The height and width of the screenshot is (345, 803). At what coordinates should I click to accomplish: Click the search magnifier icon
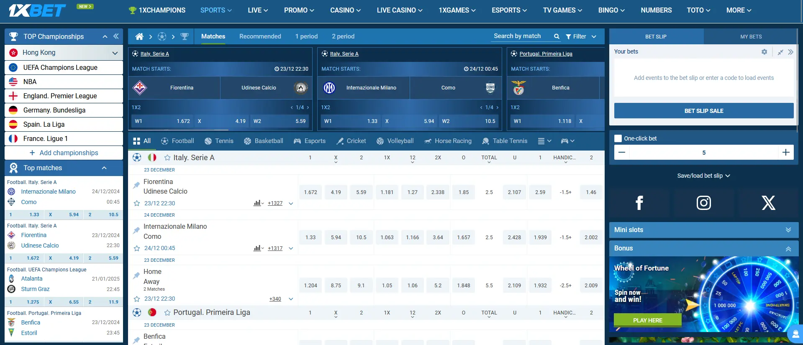[557, 36]
